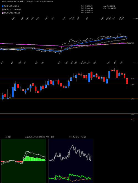This screenshot has height=183, width=138.
Task: Click the 526.85 EMA price label
Action: [130, 43]
